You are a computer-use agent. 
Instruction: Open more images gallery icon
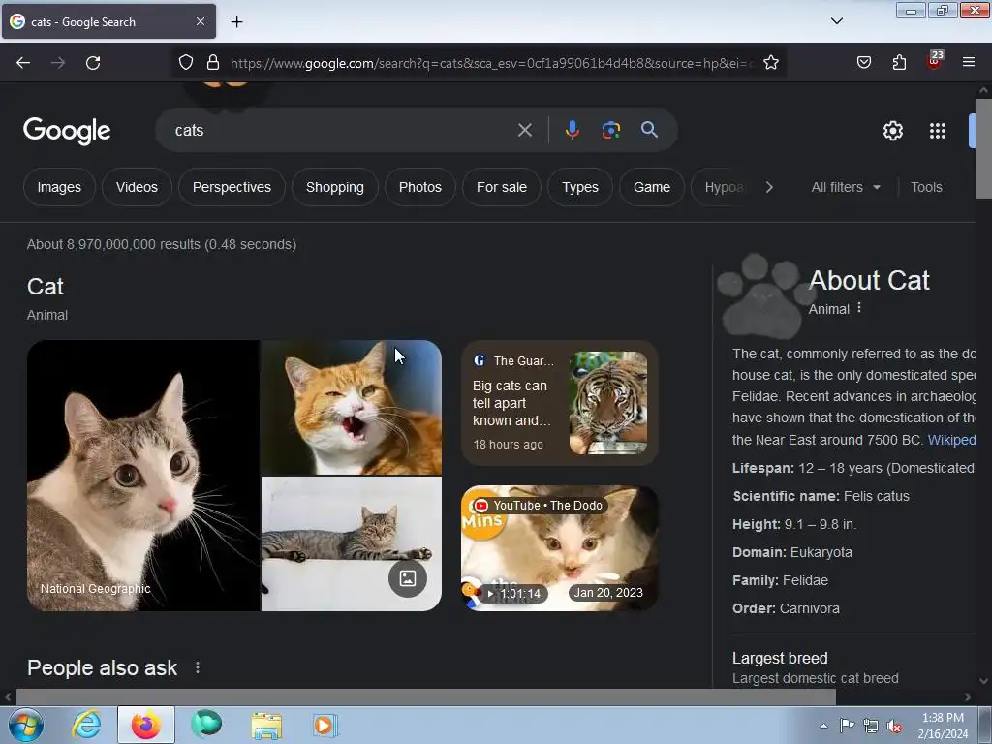[x=408, y=577]
